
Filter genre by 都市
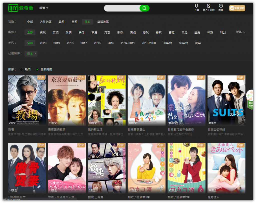120,32
